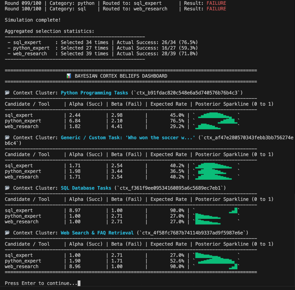
Task: Click 45.0% expected rate for sql_expert
Action: point(177,115)
